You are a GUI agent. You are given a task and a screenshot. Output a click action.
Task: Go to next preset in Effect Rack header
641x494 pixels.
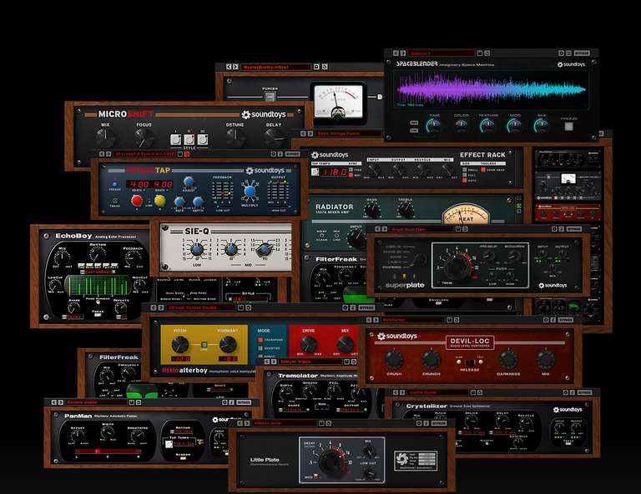click(310, 133)
